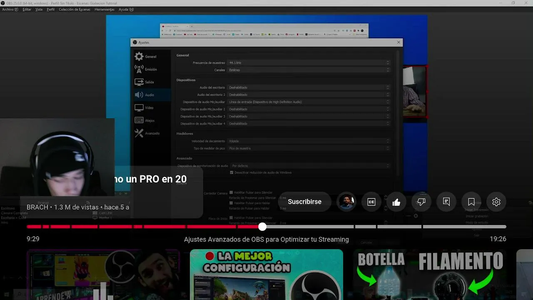Screen dimensions: 533x300
Task: Click the chapter title Ajustes Avanzados de OBS
Action: (x=266, y=240)
